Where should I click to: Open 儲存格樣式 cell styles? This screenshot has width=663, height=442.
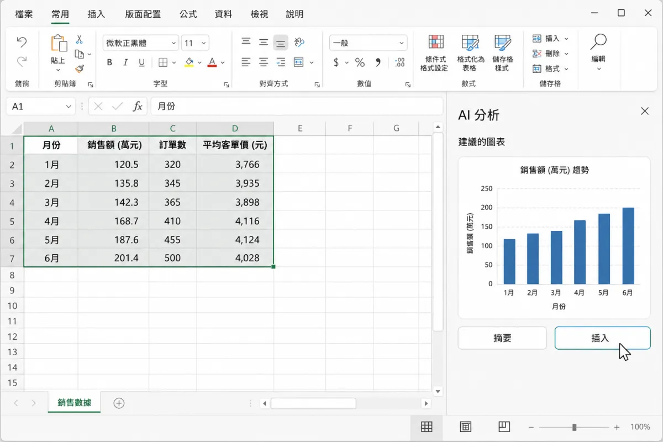point(502,53)
